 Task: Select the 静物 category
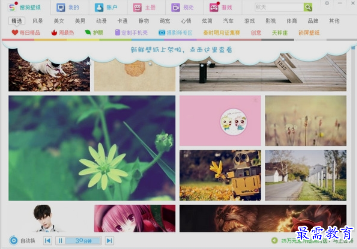[144, 21]
